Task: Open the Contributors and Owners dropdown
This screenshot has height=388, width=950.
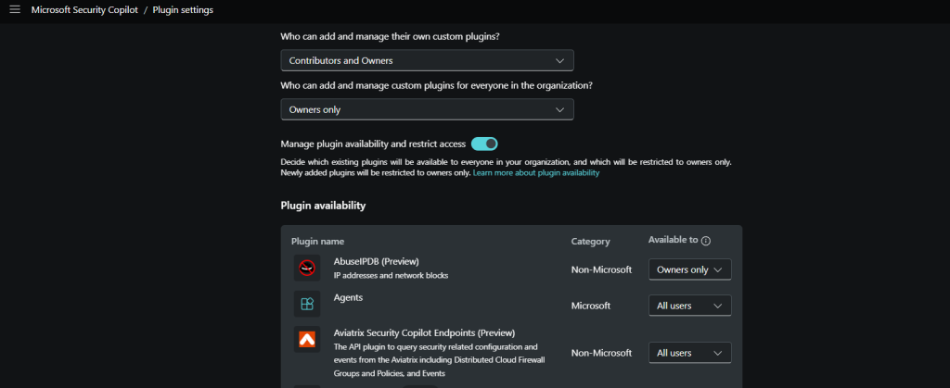Action: pyautogui.click(x=427, y=60)
